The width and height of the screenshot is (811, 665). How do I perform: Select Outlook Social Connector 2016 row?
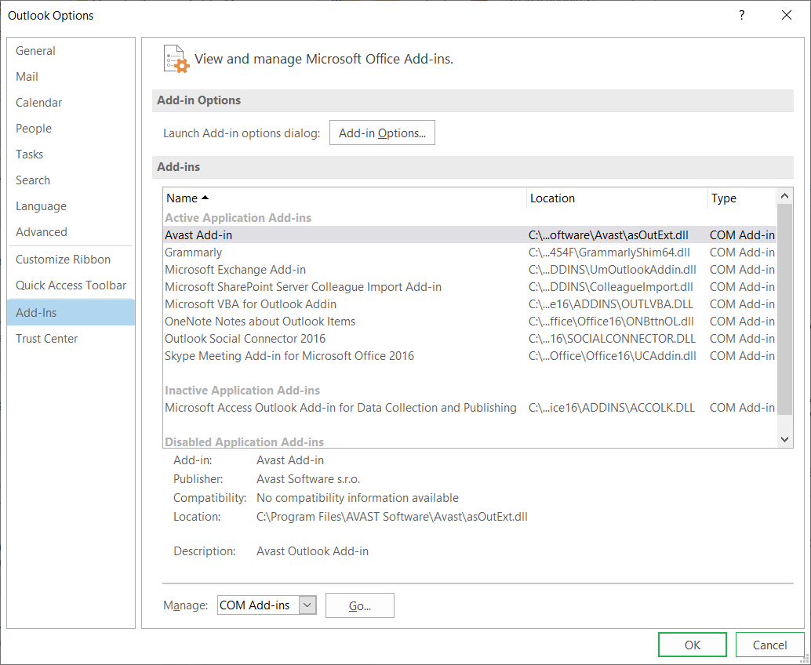pos(470,338)
